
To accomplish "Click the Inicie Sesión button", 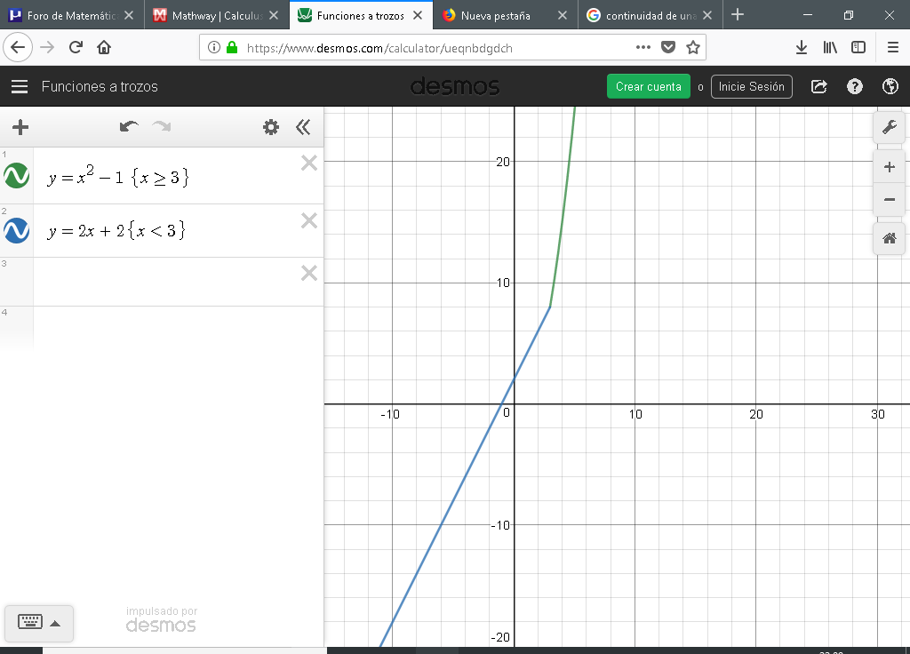I will point(751,86).
